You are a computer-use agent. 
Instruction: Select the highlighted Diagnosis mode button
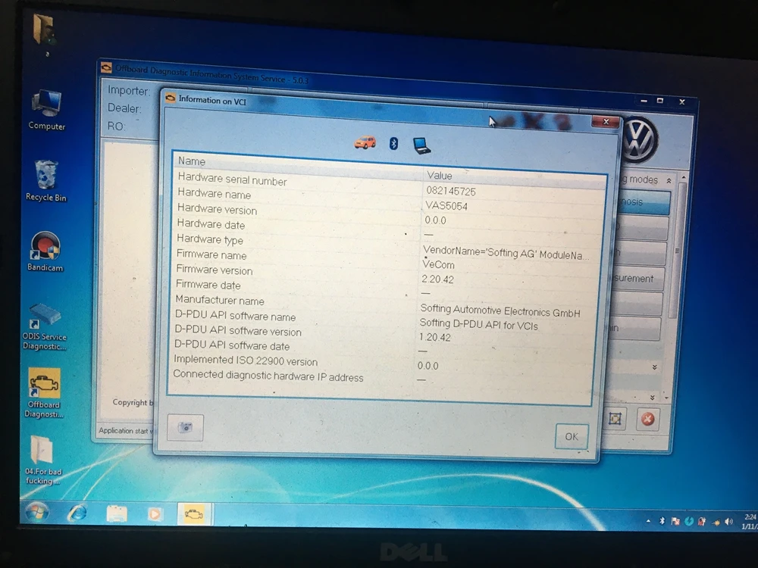643,202
